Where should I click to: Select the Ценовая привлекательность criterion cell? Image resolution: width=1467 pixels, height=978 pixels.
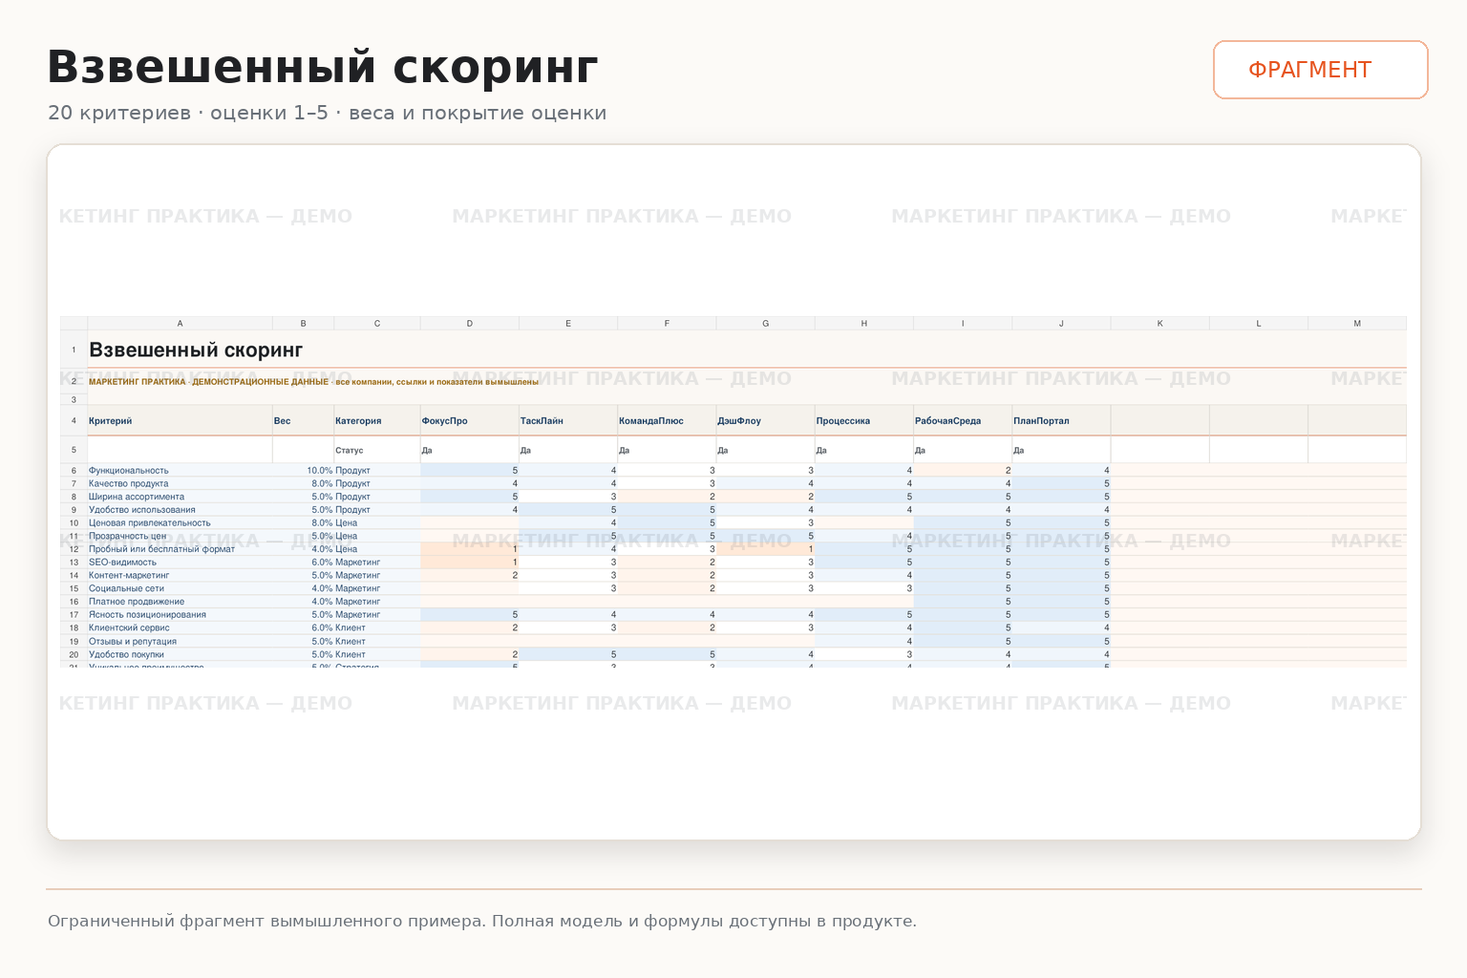(x=180, y=523)
